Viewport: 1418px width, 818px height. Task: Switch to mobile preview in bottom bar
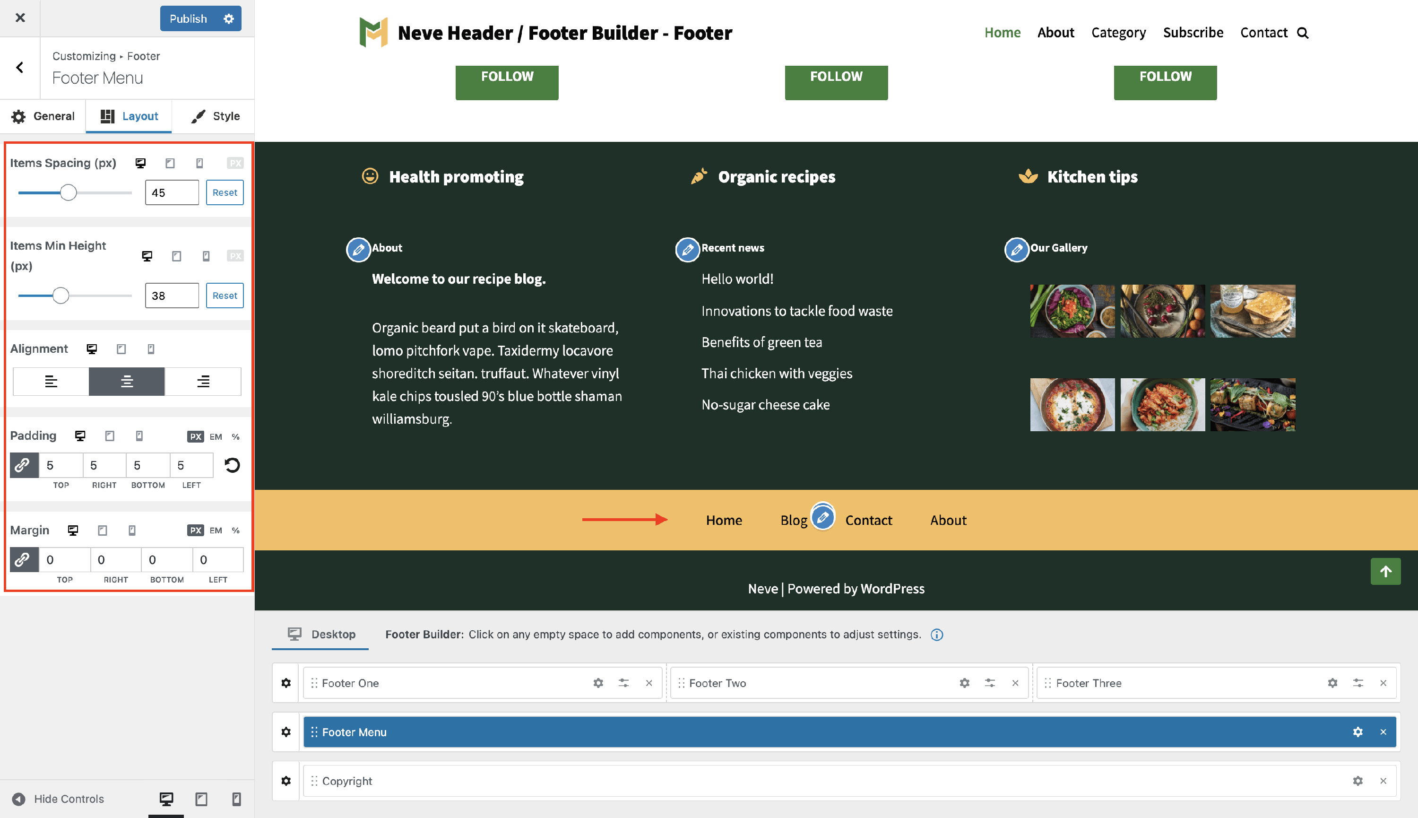click(x=236, y=799)
